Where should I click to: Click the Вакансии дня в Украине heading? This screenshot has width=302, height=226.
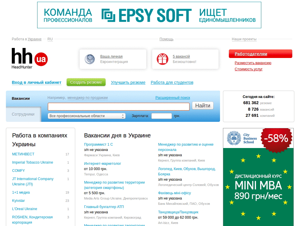117,135
